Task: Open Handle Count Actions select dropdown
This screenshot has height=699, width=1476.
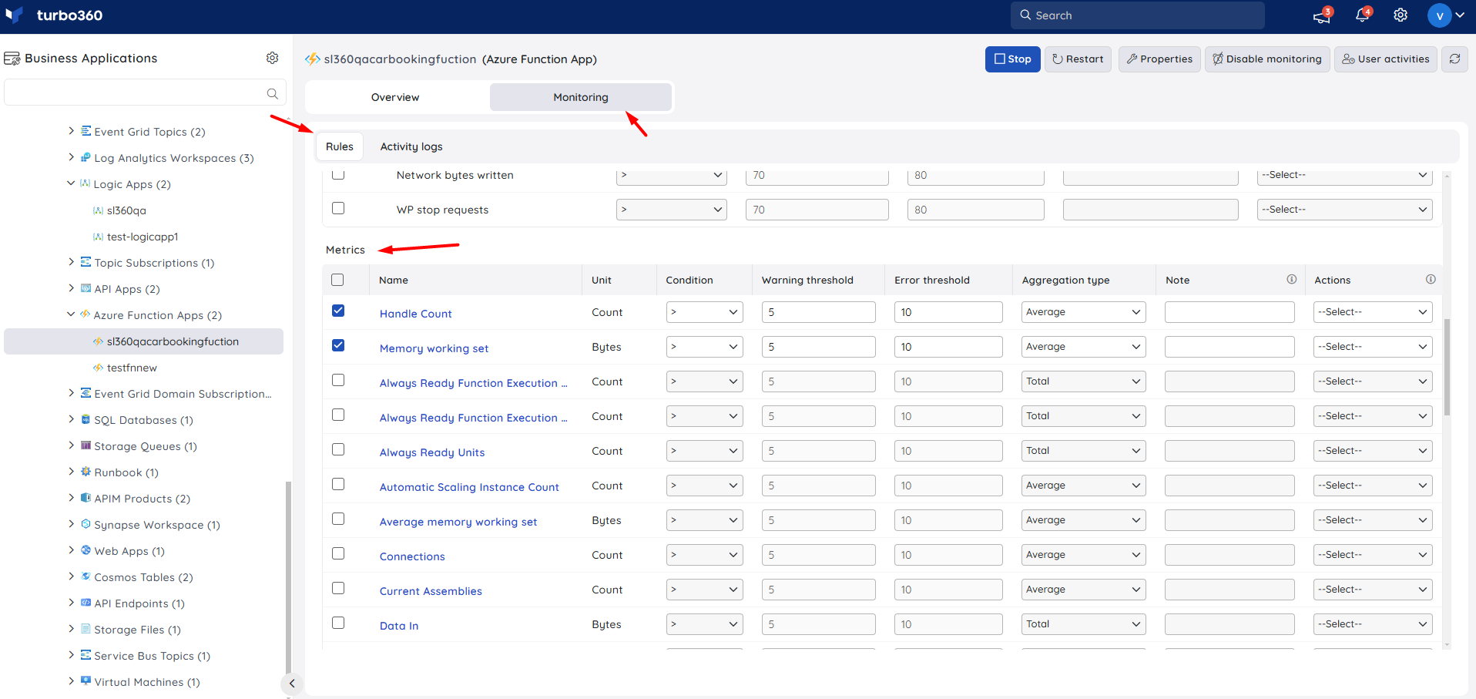Action: pos(1373,312)
